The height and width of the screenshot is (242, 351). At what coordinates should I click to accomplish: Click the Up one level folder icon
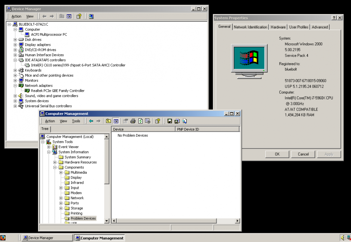coord(108,121)
